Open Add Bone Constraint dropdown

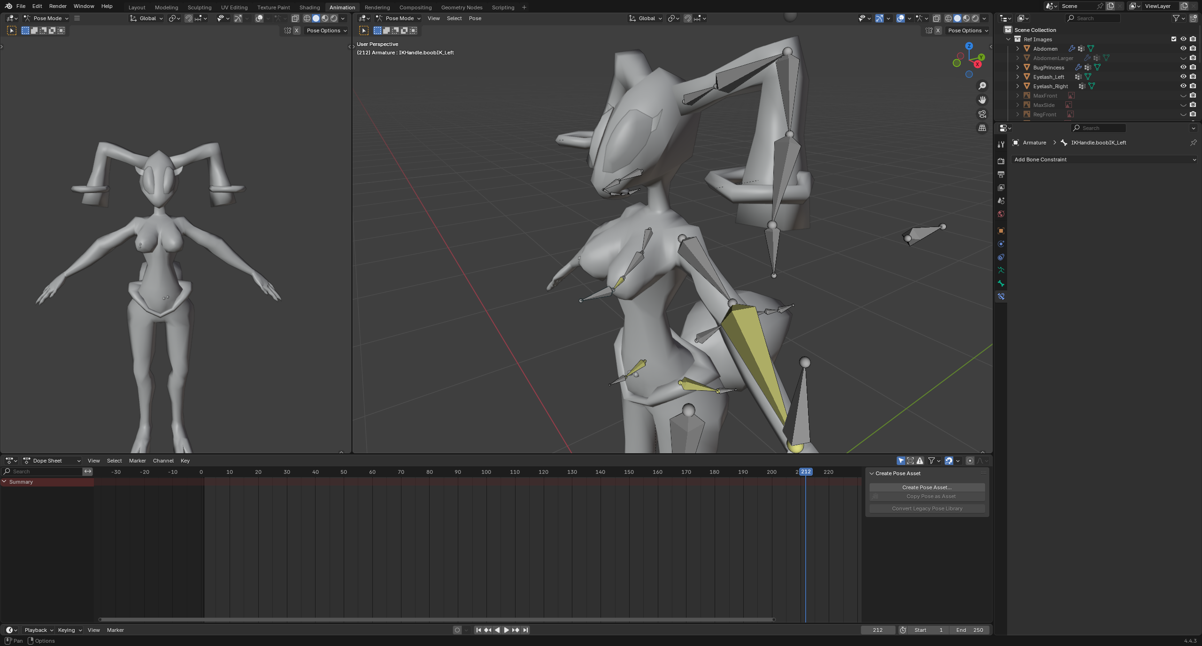1105,160
